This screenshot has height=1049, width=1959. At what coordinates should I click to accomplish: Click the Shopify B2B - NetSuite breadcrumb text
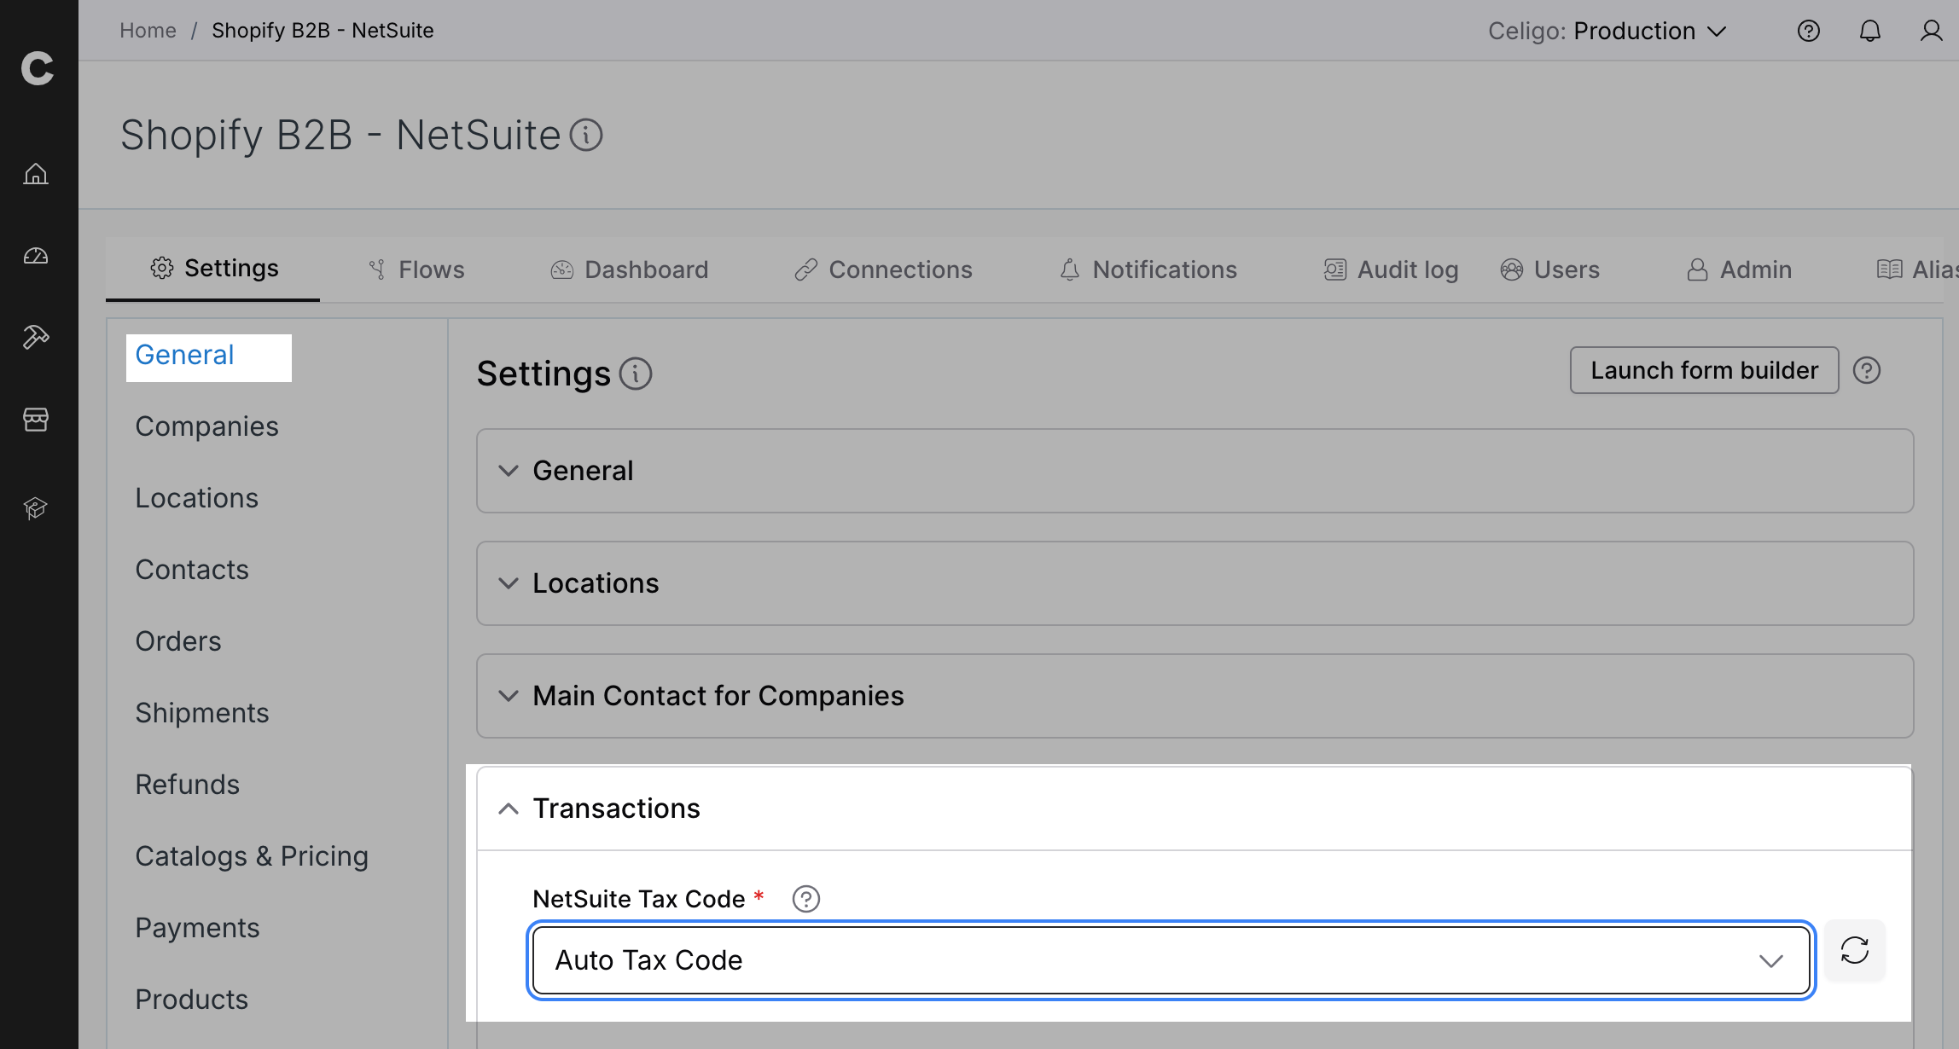[323, 31]
